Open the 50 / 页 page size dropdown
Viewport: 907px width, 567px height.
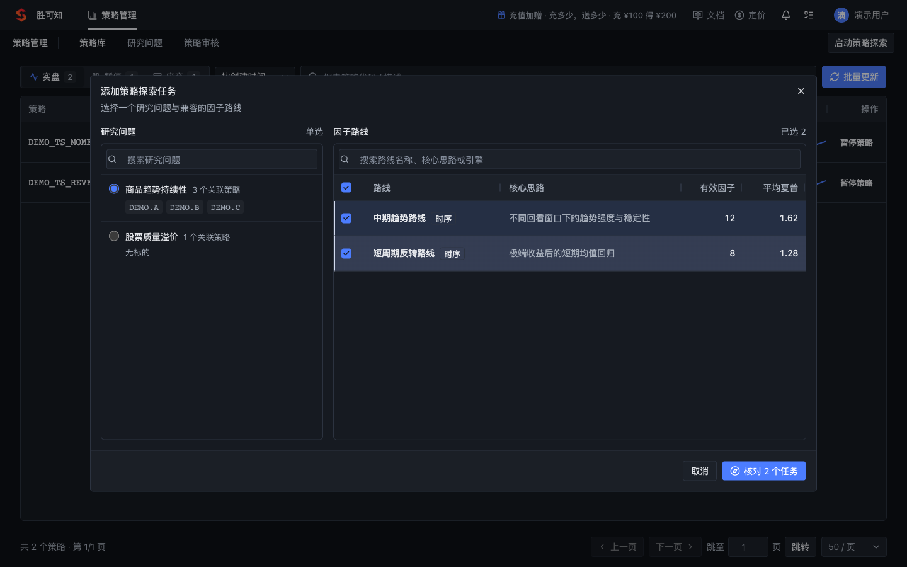click(853, 547)
